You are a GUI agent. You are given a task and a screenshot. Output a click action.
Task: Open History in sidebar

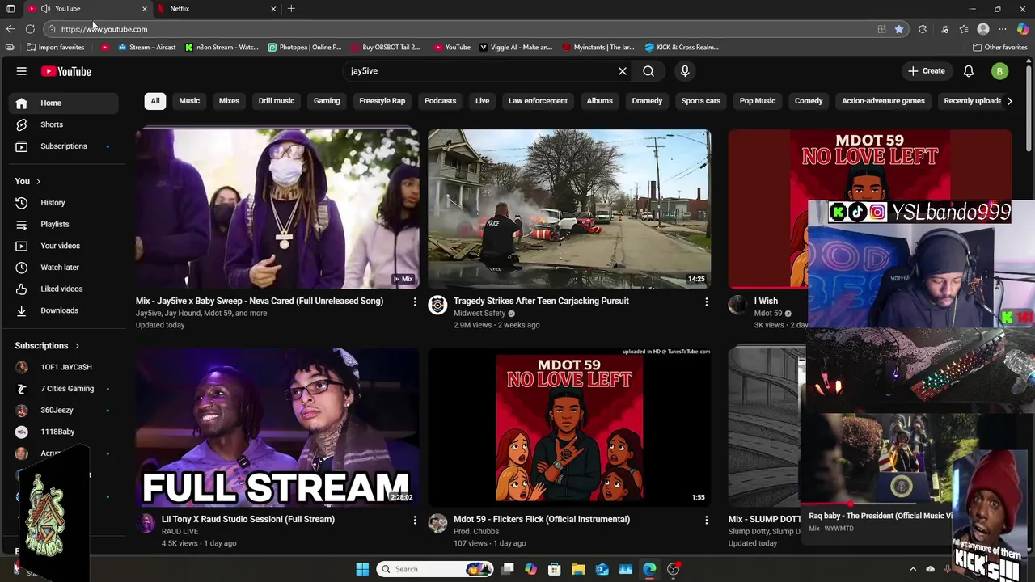point(65,203)
